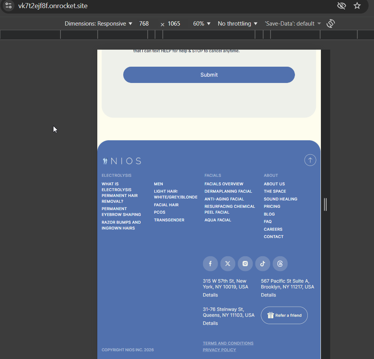Open Light Hair: White/Grey/Blonde link

click(x=176, y=194)
